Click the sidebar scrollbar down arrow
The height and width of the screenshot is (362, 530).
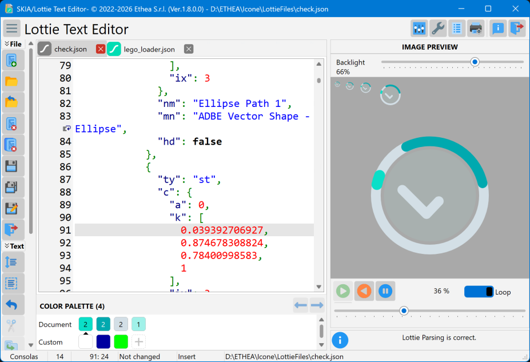(31, 345)
